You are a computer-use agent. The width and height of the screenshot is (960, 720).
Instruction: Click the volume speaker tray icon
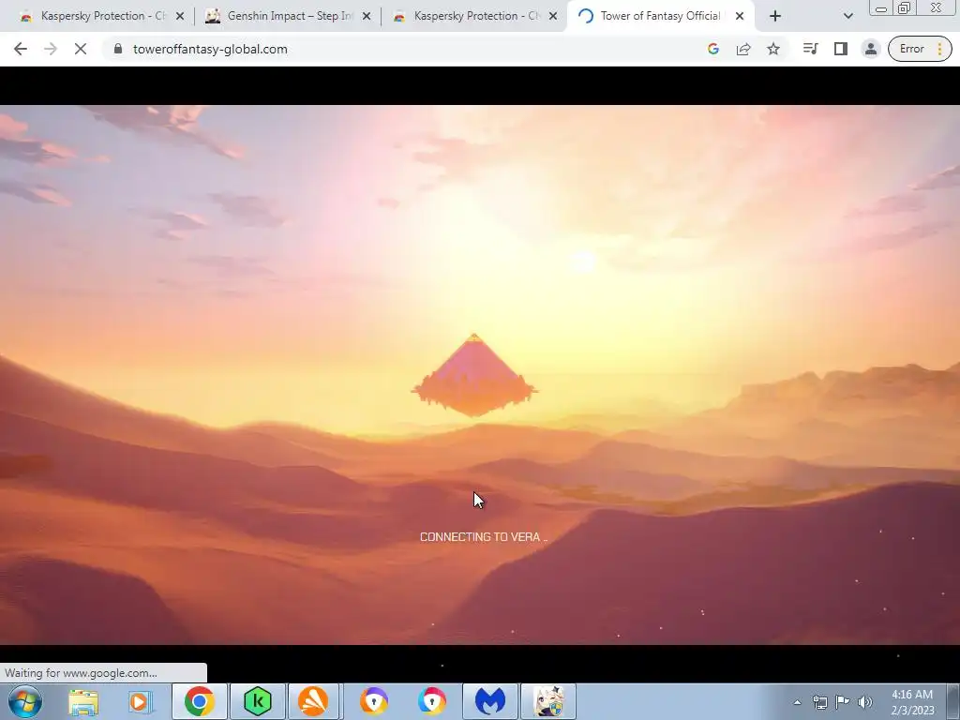865,702
